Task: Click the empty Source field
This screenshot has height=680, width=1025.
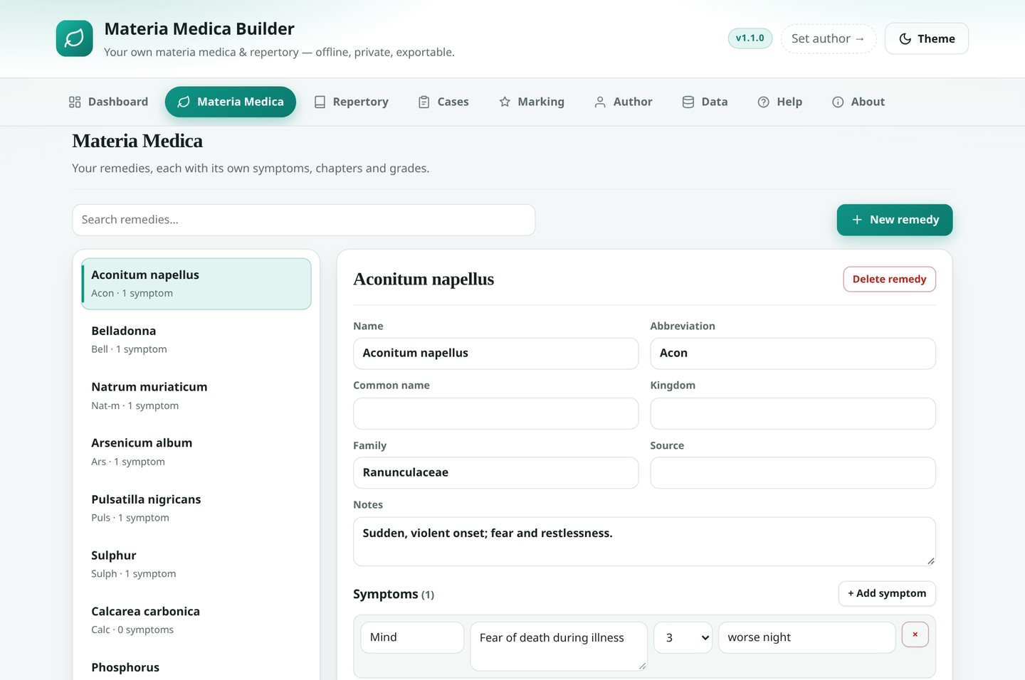Action: tap(793, 472)
